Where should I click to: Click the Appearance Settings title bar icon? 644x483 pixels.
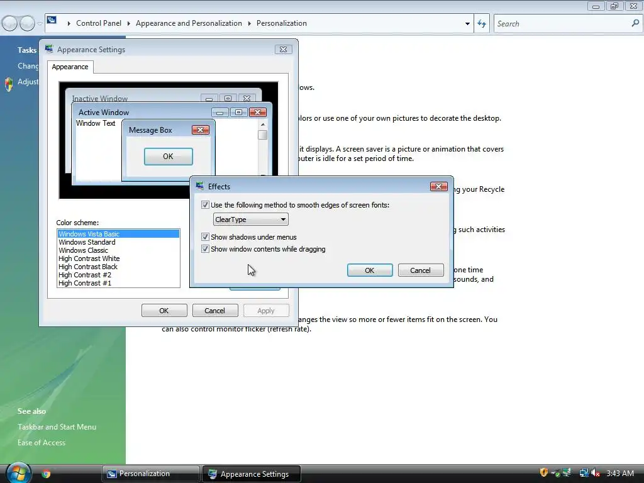tap(49, 49)
